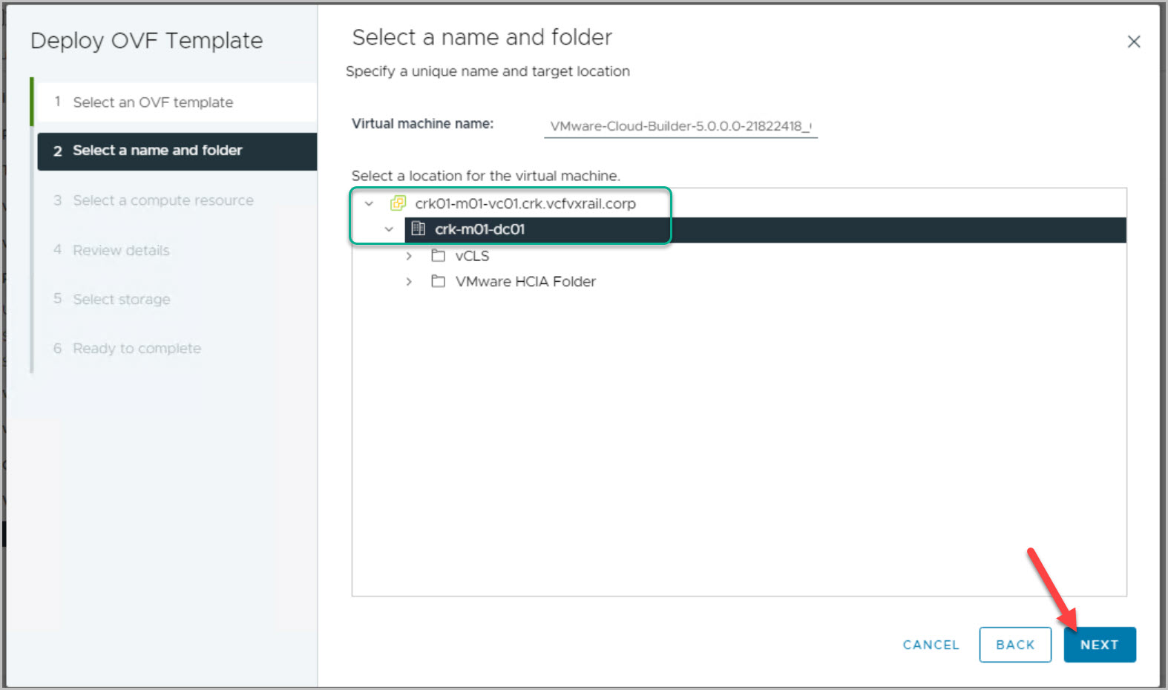The height and width of the screenshot is (690, 1168).
Task: Click the vCenter server icon for crk01-m01-vc01
Action: (398, 203)
